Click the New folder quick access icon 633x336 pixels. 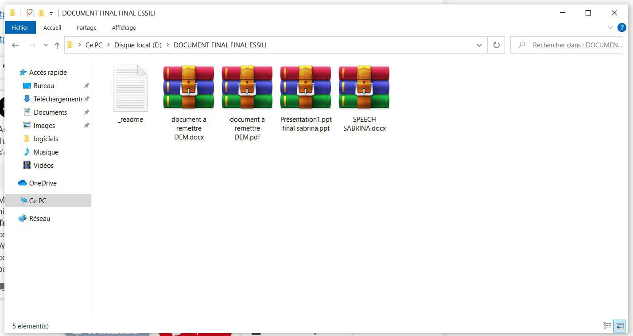tap(41, 13)
